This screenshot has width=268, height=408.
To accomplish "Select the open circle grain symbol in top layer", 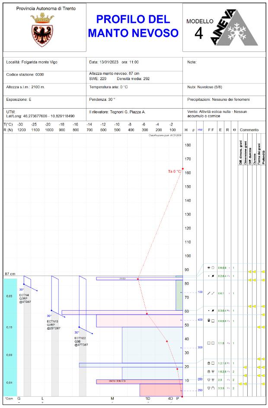I will (x=213, y=267).
